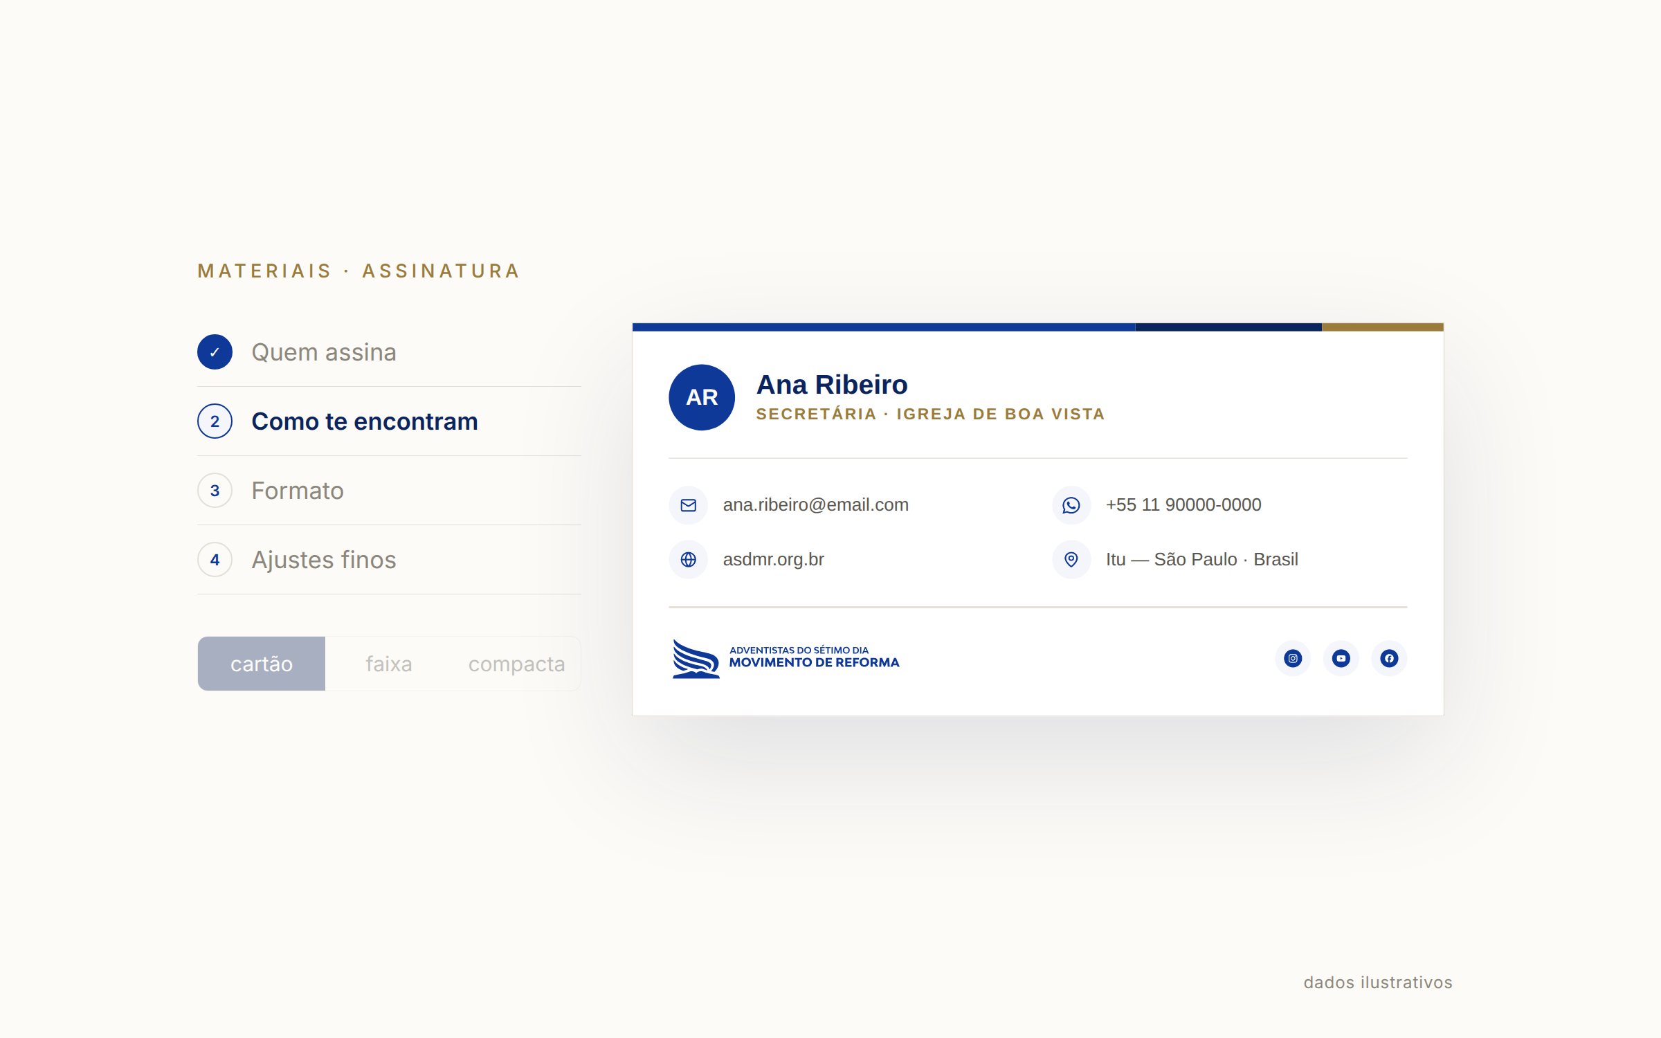Image resolution: width=1661 pixels, height=1038 pixels.
Task: Click the step 3 number circle
Action: point(215,490)
